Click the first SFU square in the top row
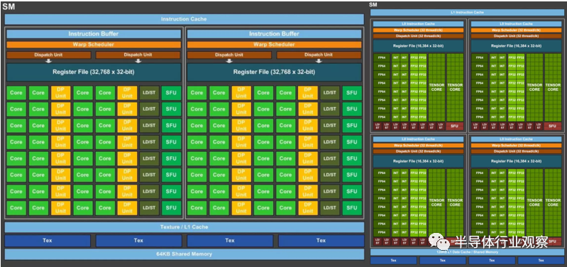 click(x=171, y=92)
